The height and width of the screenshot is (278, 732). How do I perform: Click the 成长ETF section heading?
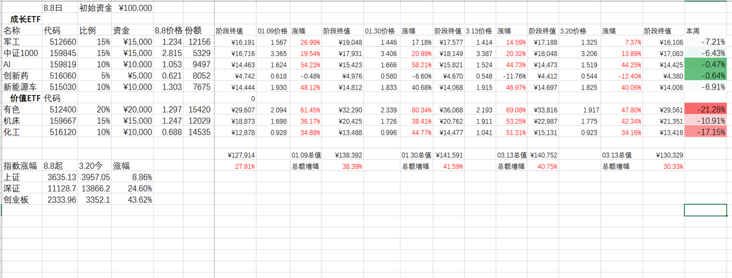pos(26,20)
